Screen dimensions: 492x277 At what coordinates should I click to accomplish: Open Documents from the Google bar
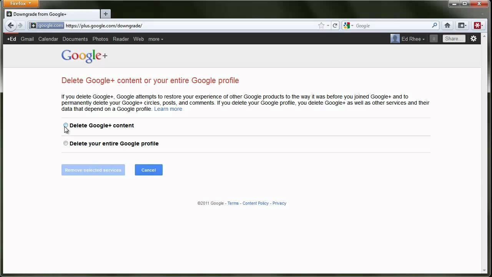[x=75, y=39]
